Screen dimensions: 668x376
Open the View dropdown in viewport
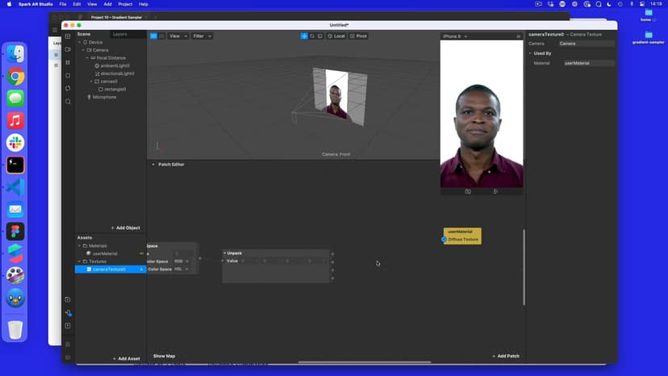177,36
